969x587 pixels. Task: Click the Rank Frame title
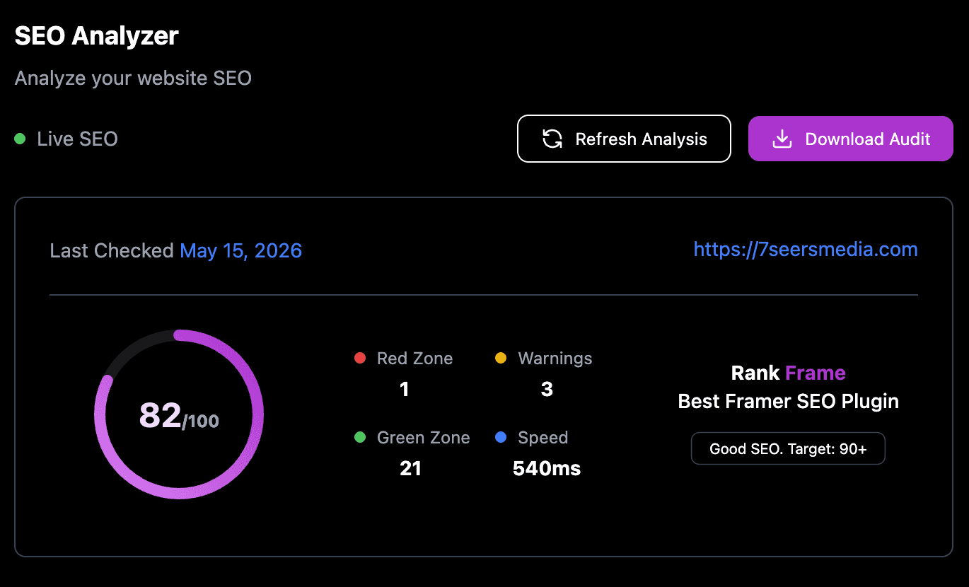(x=788, y=373)
